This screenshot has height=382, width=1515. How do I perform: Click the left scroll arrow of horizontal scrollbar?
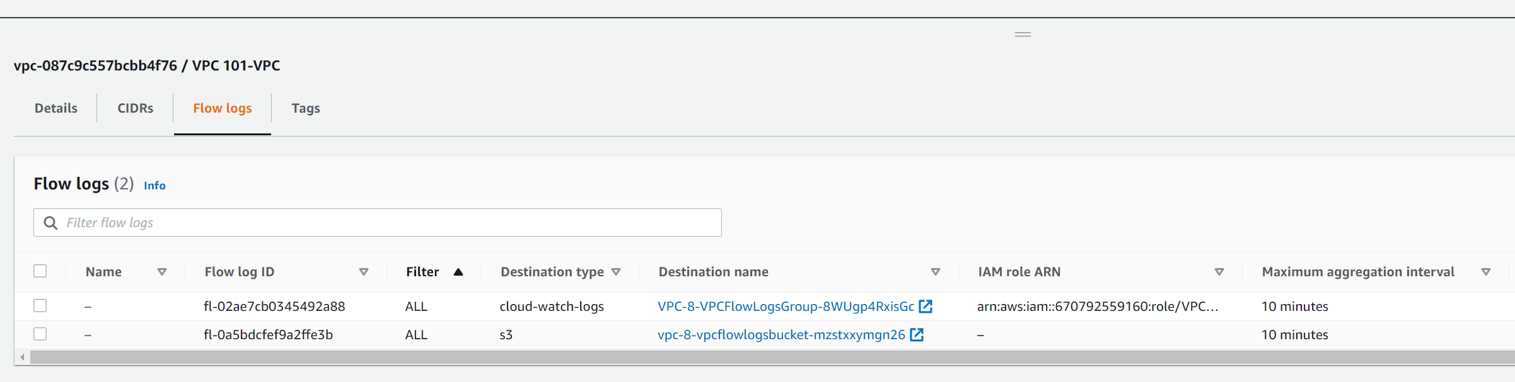(x=22, y=357)
